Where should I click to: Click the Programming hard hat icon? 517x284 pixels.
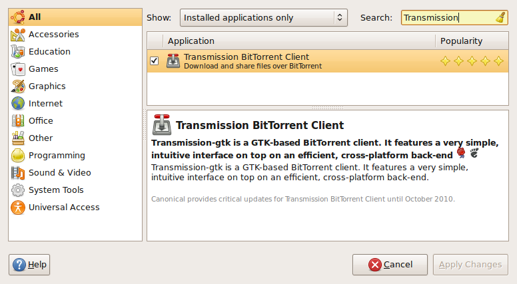[18, 156]
